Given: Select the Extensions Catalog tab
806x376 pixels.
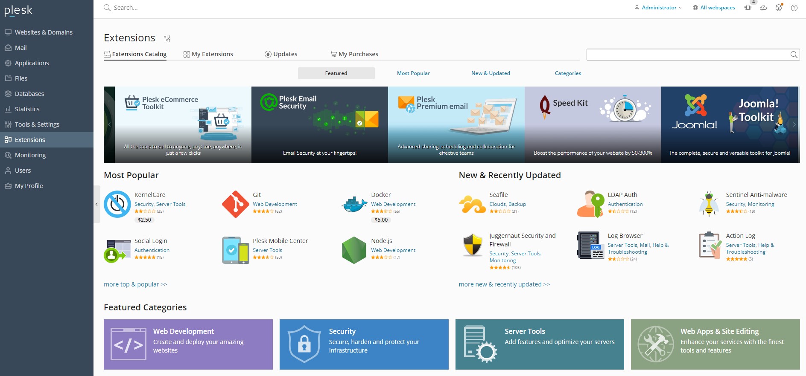Looking at the screenshot, I should point(135,54).
